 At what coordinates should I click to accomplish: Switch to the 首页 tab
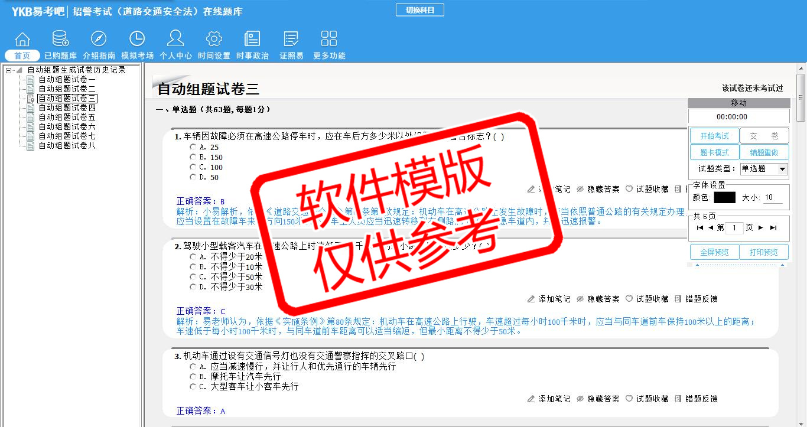[x=22, y=56]
